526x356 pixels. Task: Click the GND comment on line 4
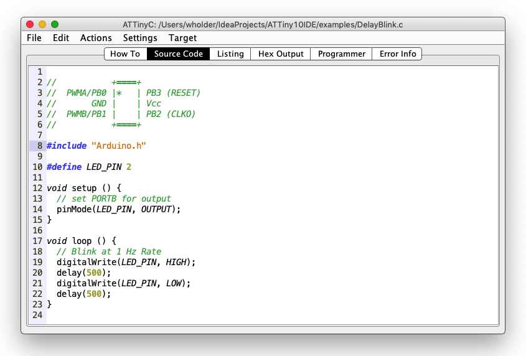(x=98, y=104)
